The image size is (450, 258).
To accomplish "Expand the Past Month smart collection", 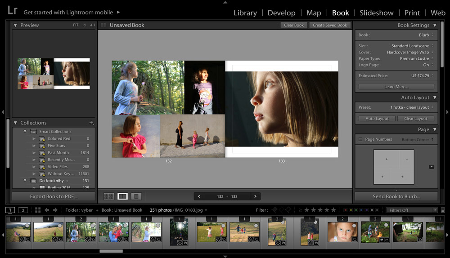I will coord(34,153).
